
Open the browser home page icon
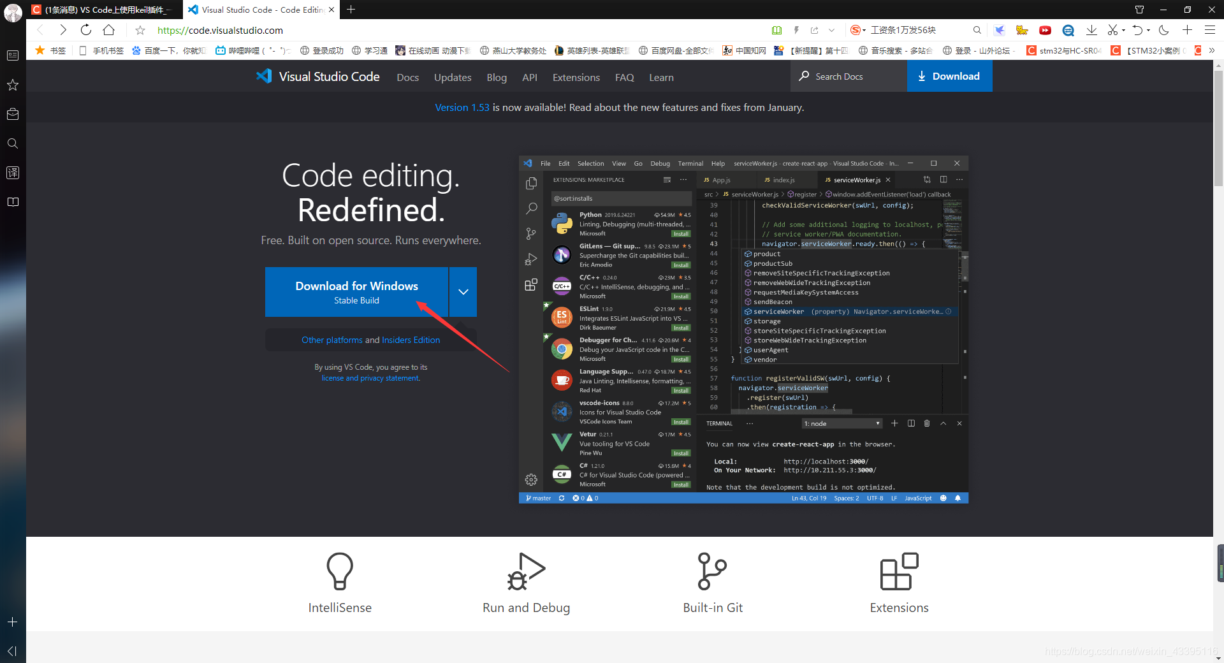click(x=109, y=30)
